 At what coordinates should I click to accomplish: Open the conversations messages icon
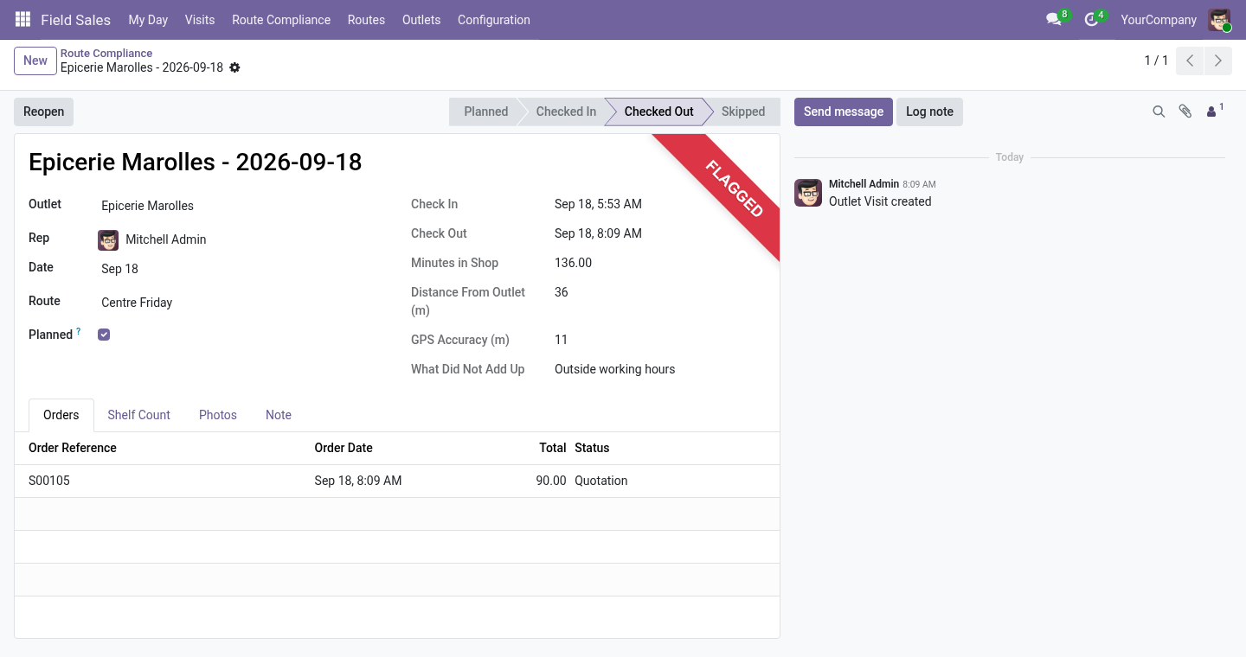[1053, 19]
